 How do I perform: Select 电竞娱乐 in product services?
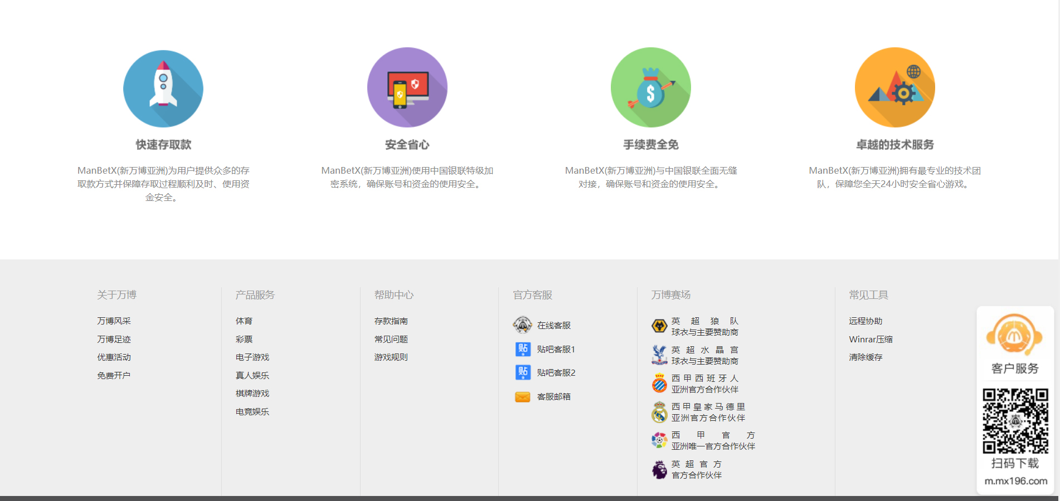coord(252,412)
